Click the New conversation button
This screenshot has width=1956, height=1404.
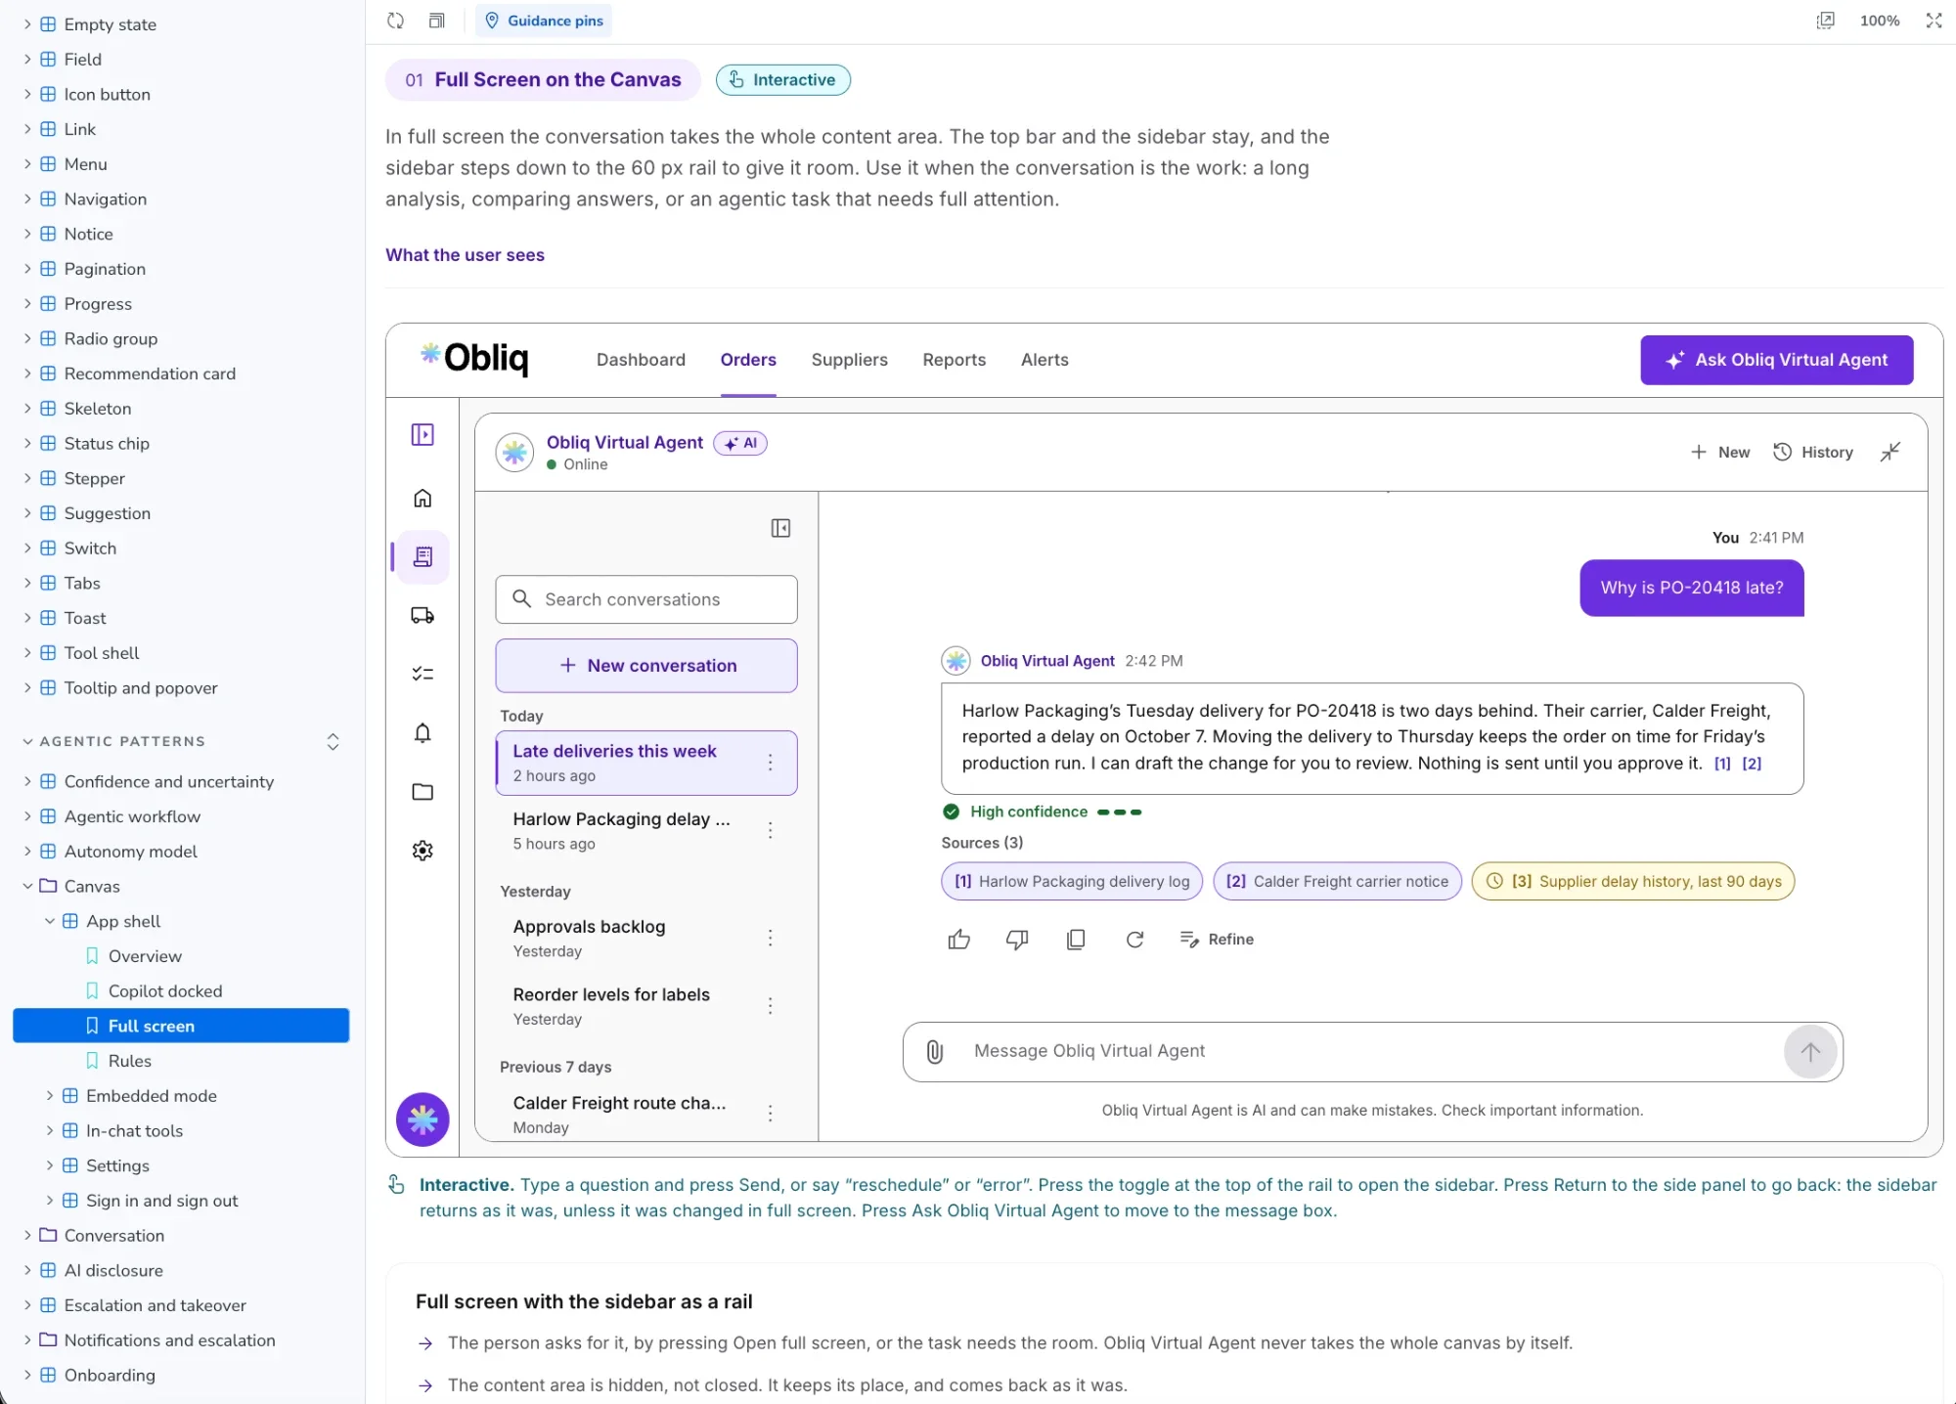coord(646,666)
